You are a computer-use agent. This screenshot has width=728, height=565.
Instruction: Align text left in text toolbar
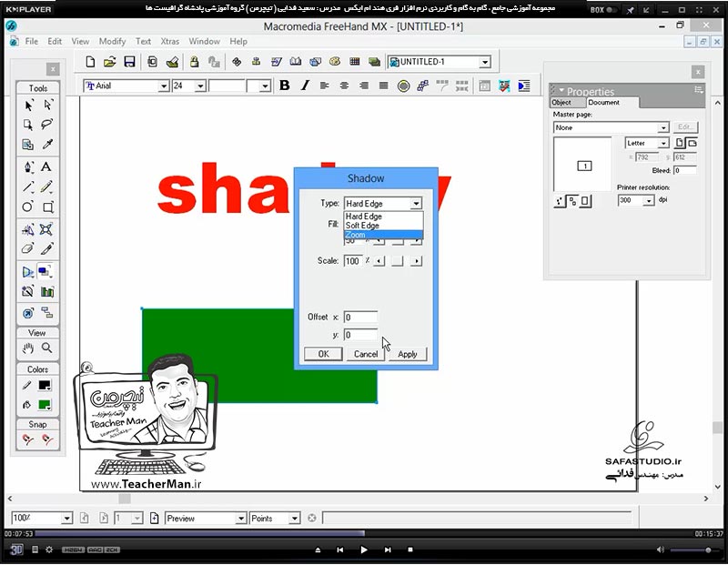point(325,86)
